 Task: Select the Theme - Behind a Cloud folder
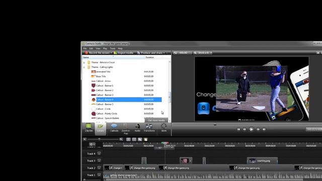[103, 62]
